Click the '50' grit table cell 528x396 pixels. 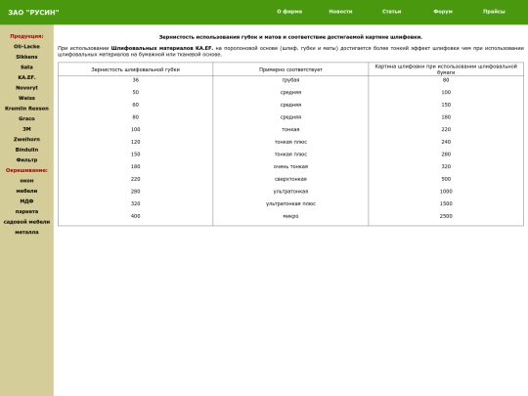(x=135, y=92)
